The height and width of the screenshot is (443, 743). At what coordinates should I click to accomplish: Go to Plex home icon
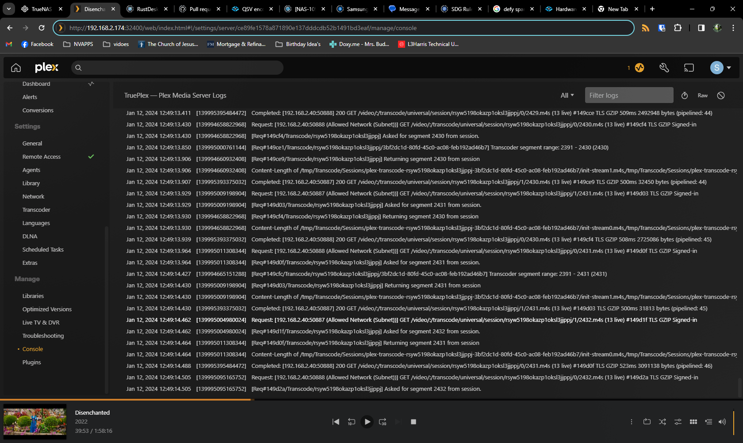[16, 68]
